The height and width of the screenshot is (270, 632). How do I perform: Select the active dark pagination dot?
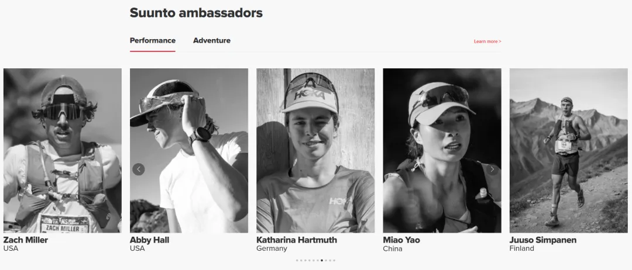[x=322, y=260]
